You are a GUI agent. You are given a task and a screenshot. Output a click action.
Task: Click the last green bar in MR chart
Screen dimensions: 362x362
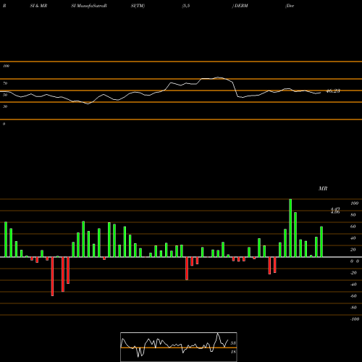tap(321, 242)
